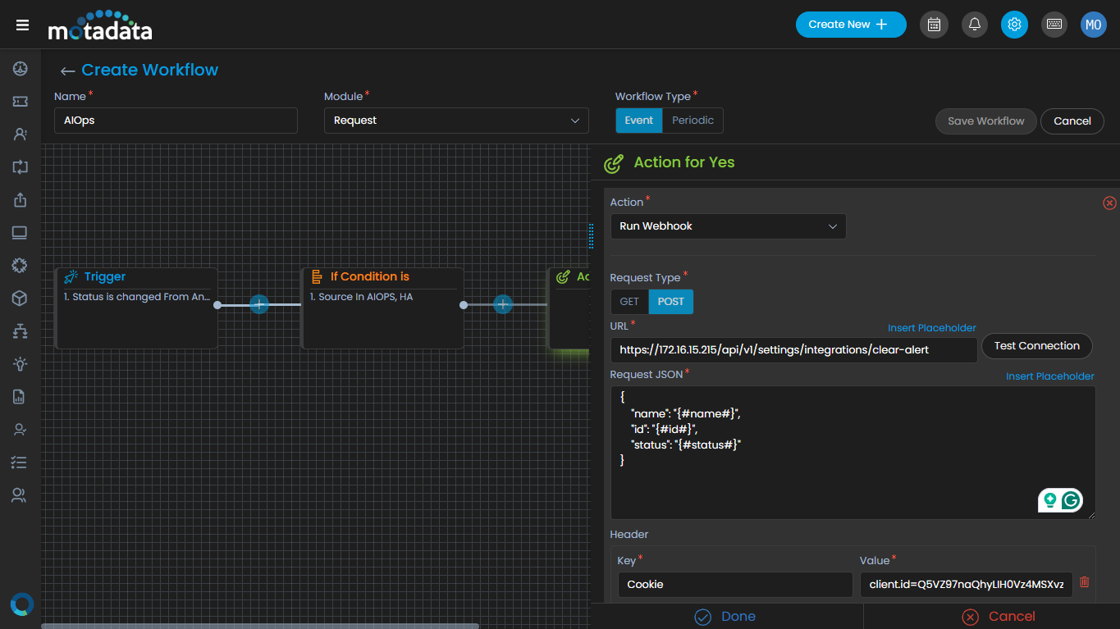Screen dimensions: 1120x629
Task: Open the chart report icon in the sidebar
Action: 20,397
